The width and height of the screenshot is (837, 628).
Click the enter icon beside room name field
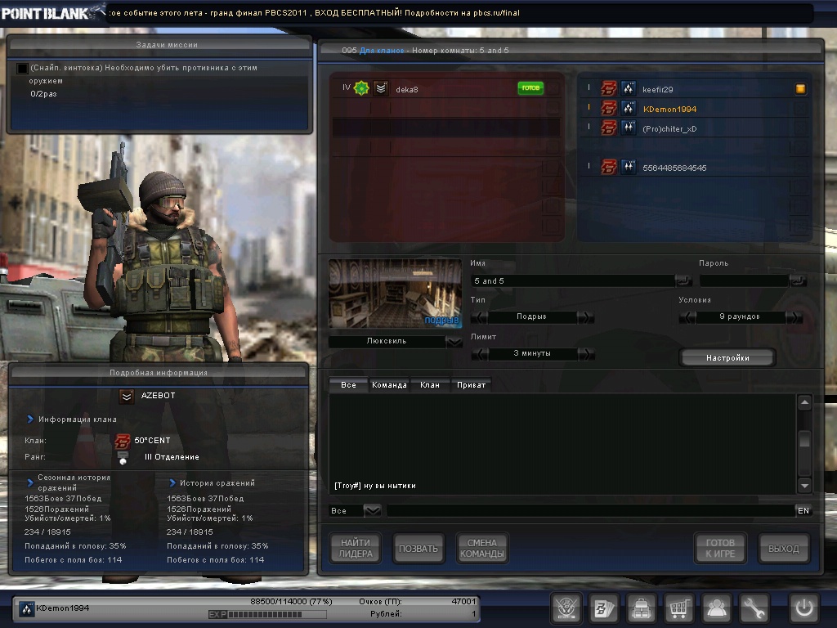click(x=683, y=280)
